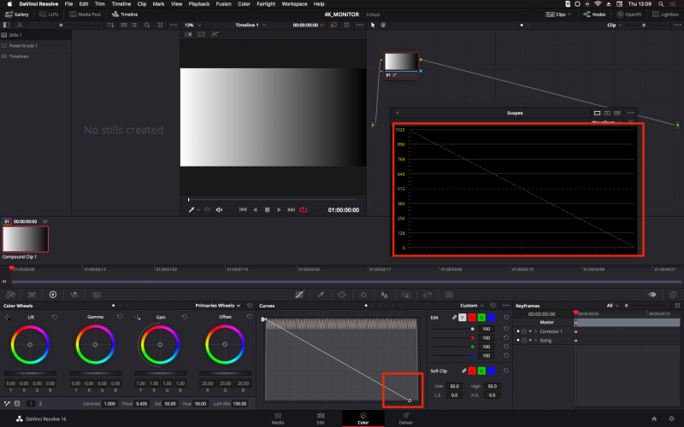Image resolution: width=684 pixels, height=427 pixels.
Task: Select the Compound Clip 1 thumbnail
Action: (x=25, y=239)
